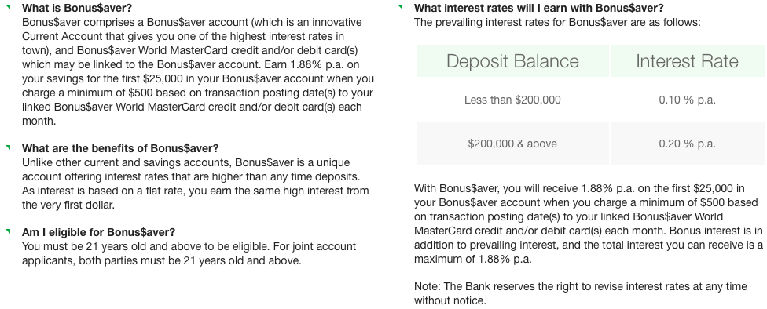Screen dimensions: 767x309
Task: Click green arrow beside Am I eligible question
Action: click(9, 231)
